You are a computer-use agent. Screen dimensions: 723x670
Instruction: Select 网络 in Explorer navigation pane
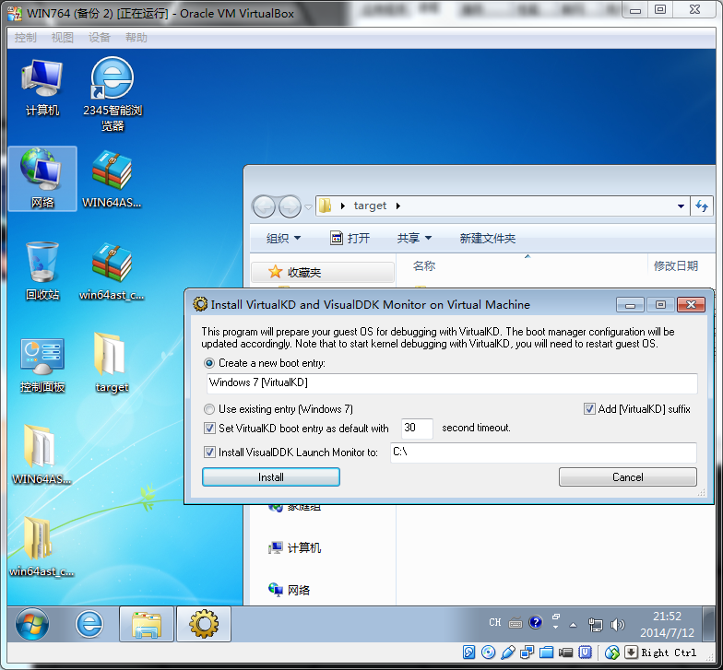(290, 590)
